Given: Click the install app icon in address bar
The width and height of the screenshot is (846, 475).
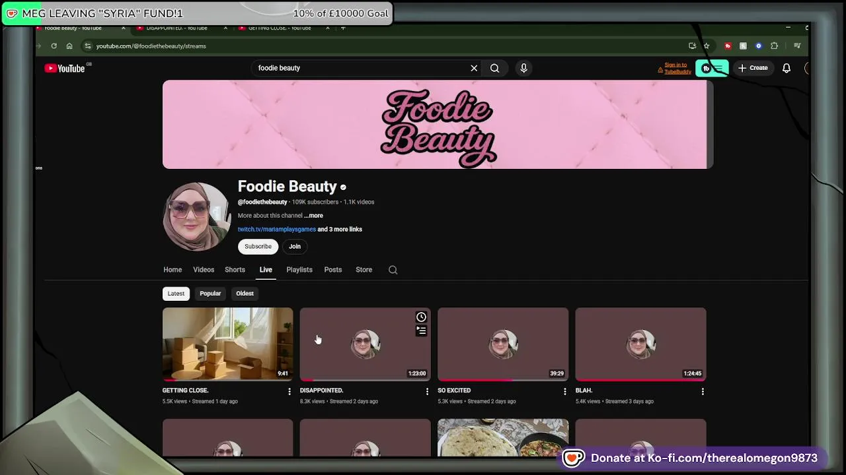Looking at the screenshot, I should pyautogui.click(x=692, y=46).
